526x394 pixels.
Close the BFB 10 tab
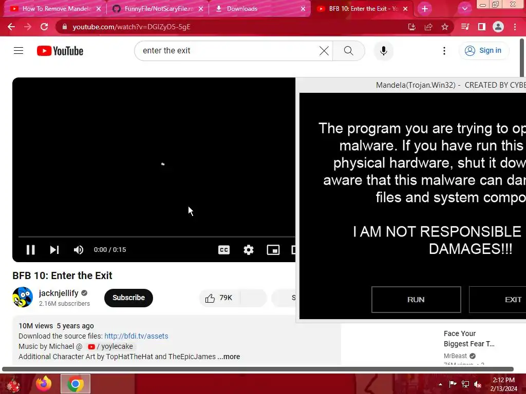[x=405, y=9]
